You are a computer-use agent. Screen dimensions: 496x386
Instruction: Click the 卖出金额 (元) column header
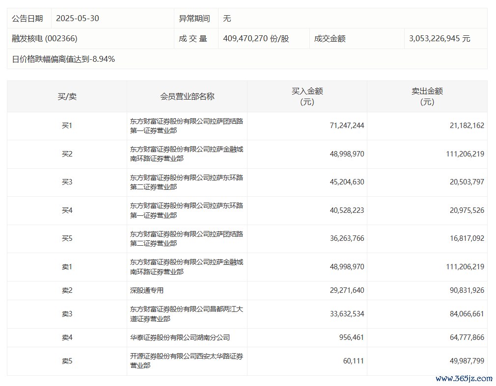(427, 96)
